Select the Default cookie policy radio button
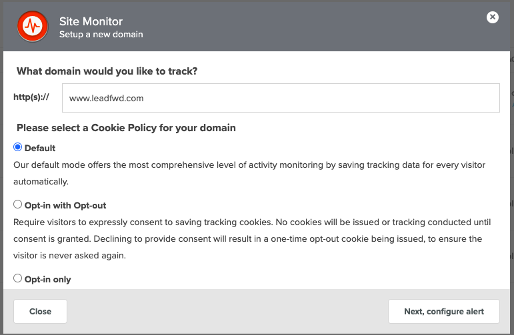 coord(18,147)
